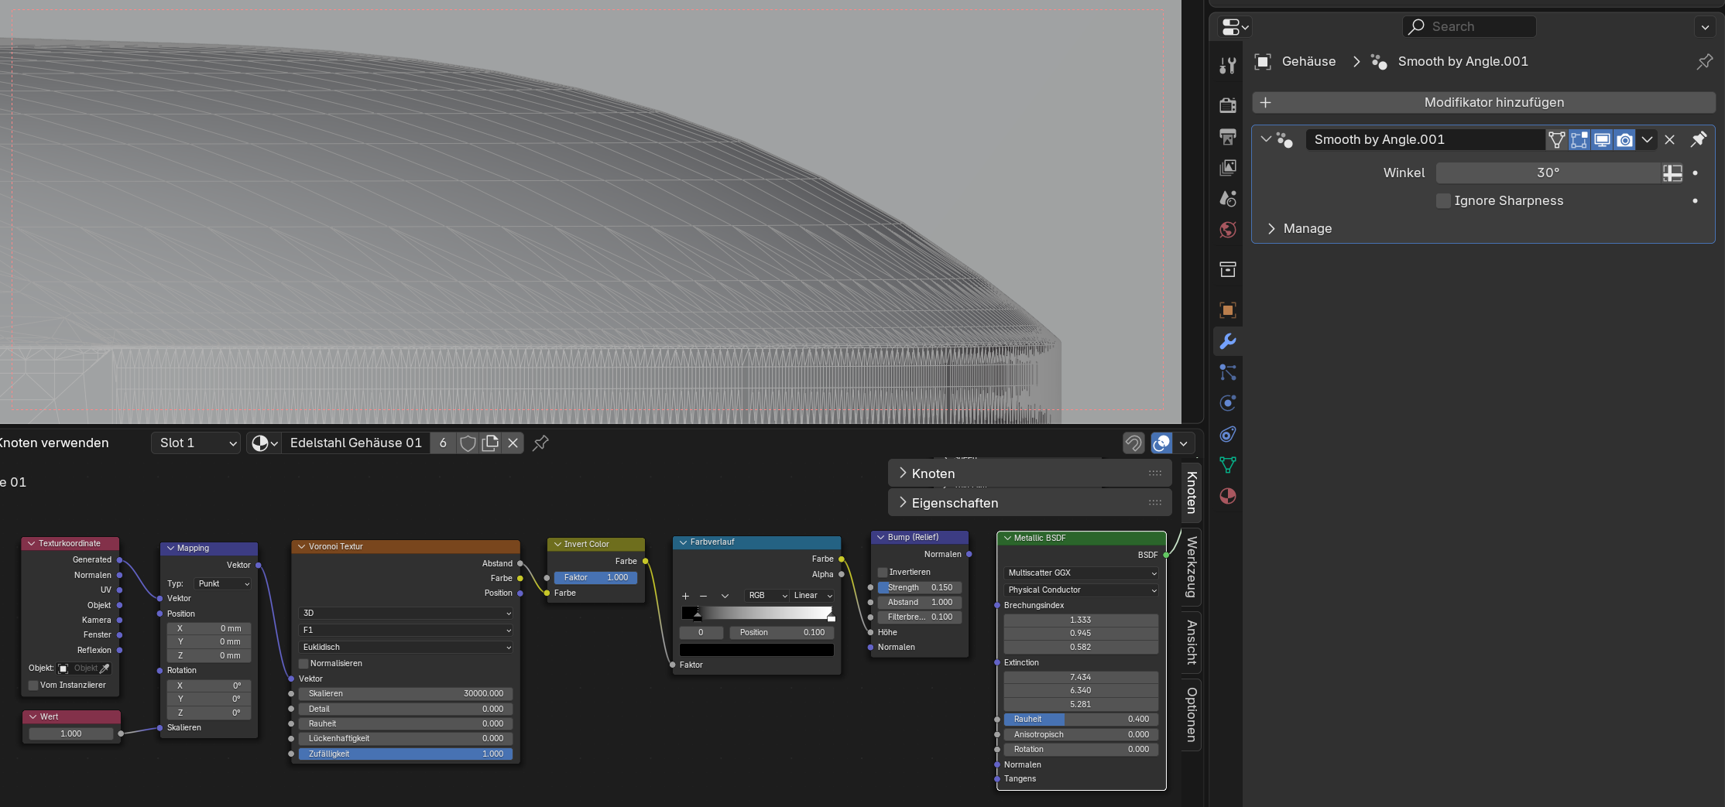Expand the Manage section
The height and width of the screenshot is (807, 1725).
[1307, 229]
